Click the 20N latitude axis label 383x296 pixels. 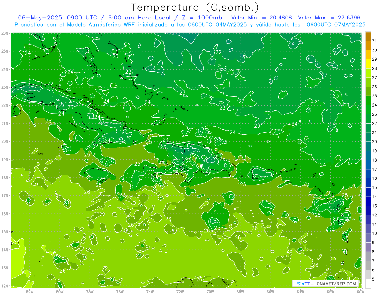tap(4, 141)
